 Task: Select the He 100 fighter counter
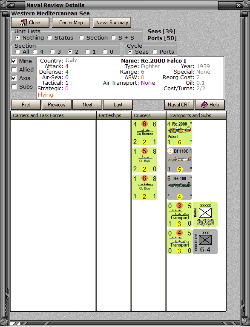click(179, 187)
